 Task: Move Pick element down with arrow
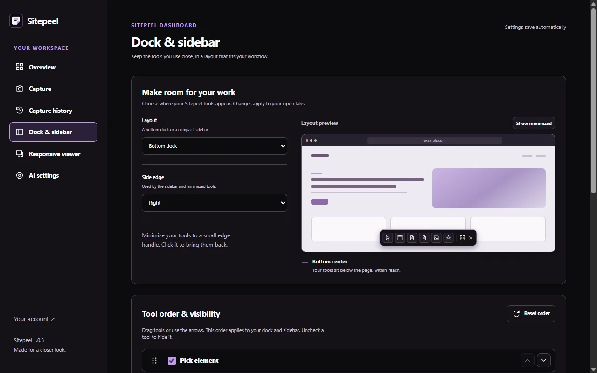(x=543, y=360)
